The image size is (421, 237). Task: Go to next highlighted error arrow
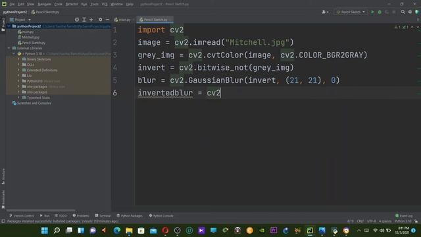click(418, 27)
